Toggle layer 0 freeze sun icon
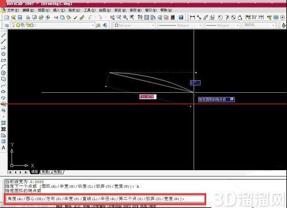Screen dimensions: 287x208 pos(18,25)
